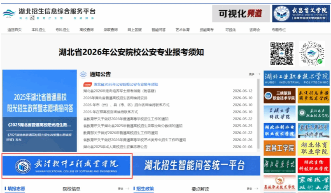Open the 襄阳职业技术大学 ad

tap(314, 183)
